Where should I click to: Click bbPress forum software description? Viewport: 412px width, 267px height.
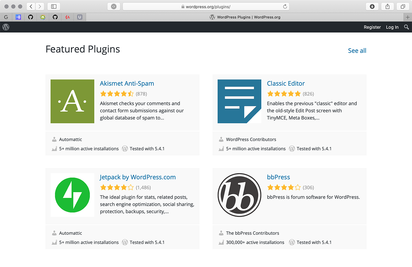[313, 197]
